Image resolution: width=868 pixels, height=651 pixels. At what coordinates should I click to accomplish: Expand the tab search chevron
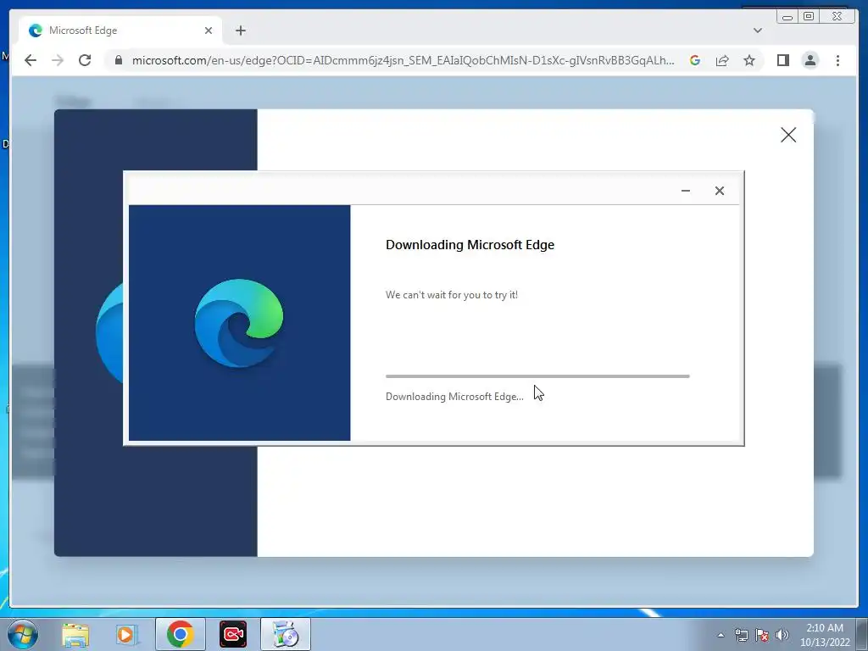click(x=757, y=31)
